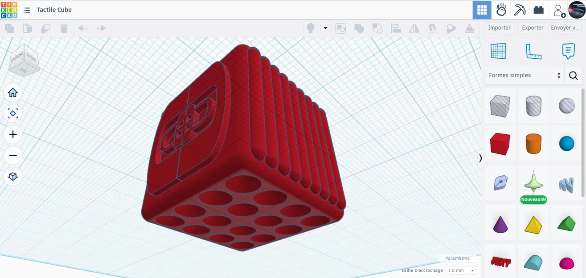Pick the orange Cylinder shape
The width and height of the screenshot is (586, 278).
[x=533, y=144]
